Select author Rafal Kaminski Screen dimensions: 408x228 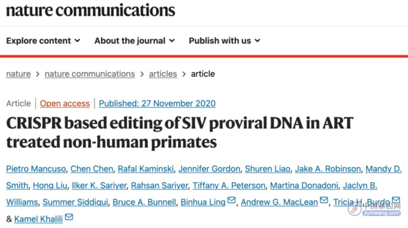click(146, 169)
